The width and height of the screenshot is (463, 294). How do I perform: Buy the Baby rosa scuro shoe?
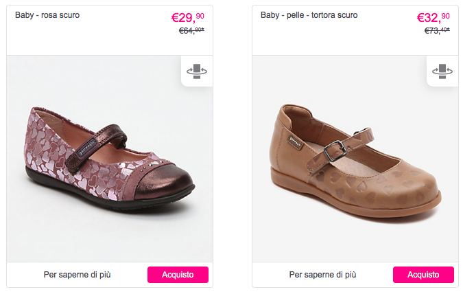point(178,275)
